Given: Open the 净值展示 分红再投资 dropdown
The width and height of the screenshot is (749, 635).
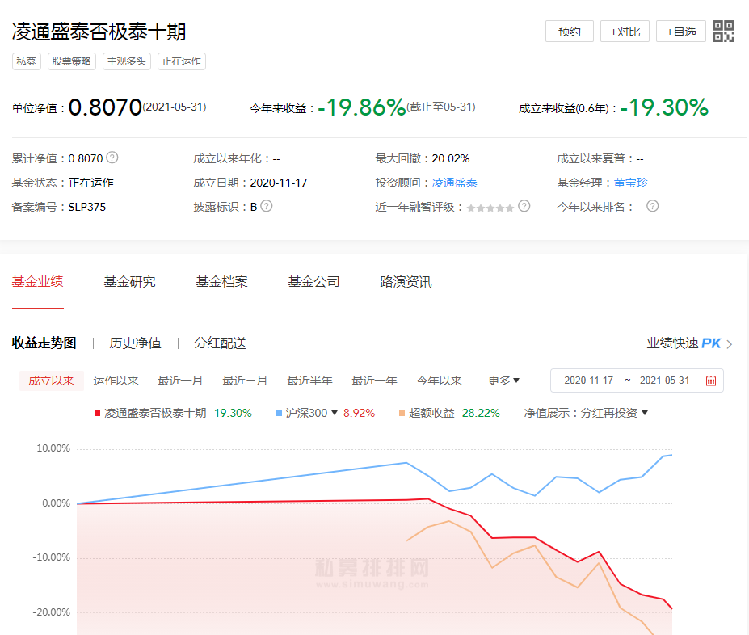Looking at the screenshot, I should [x=614, y=413].
